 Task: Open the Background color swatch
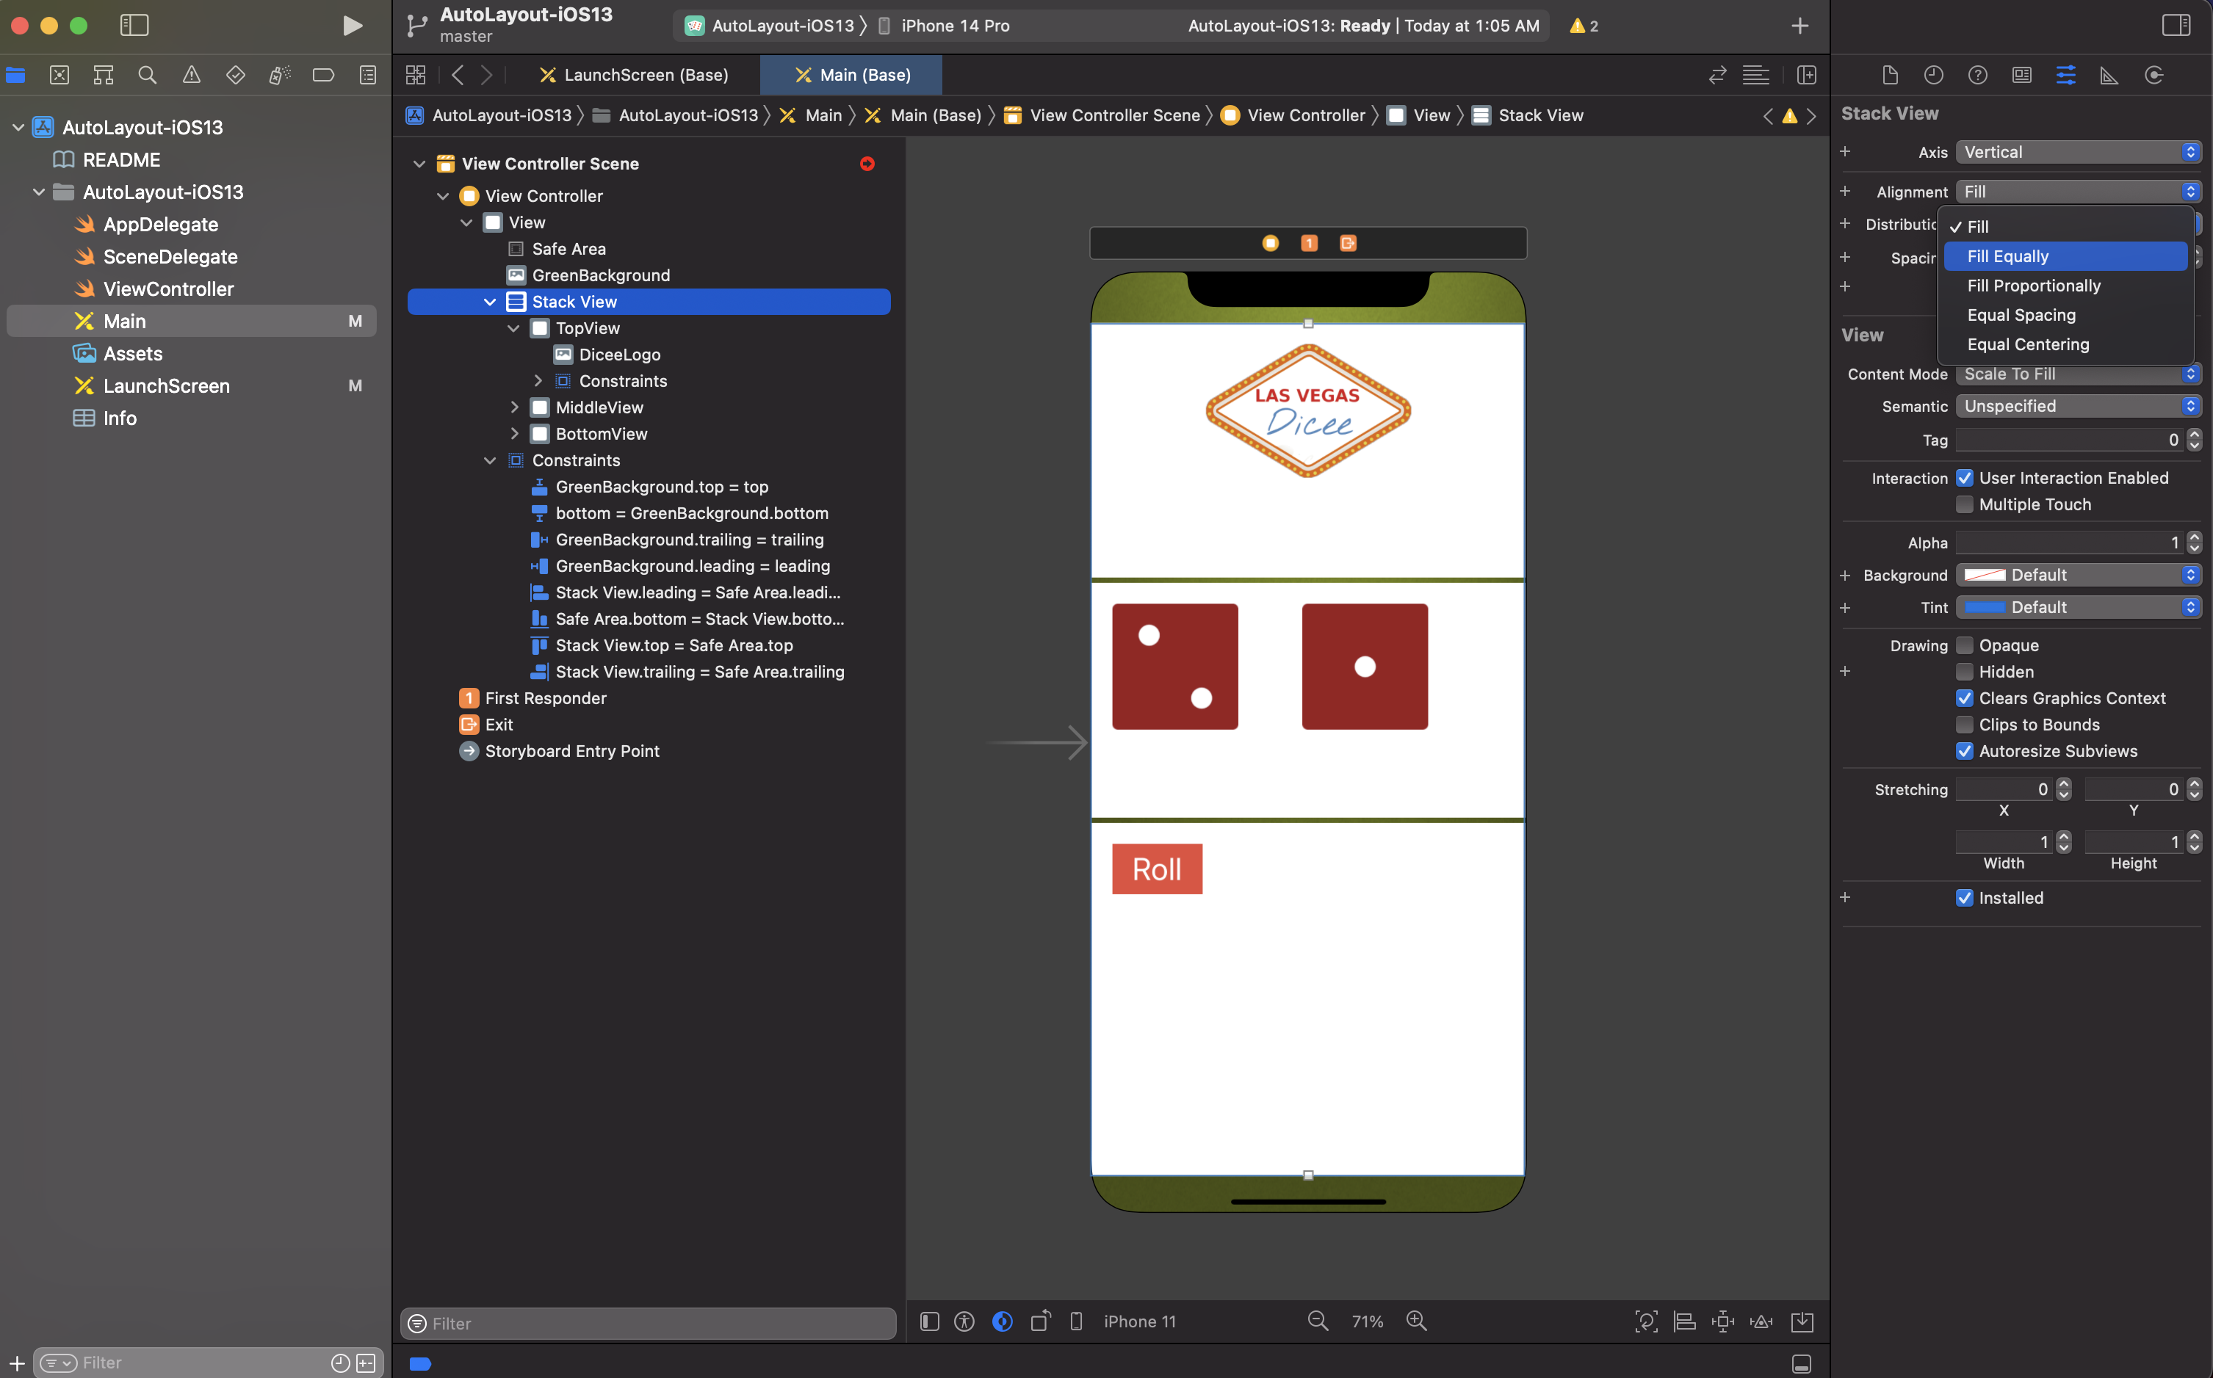tap(1984, 575)
